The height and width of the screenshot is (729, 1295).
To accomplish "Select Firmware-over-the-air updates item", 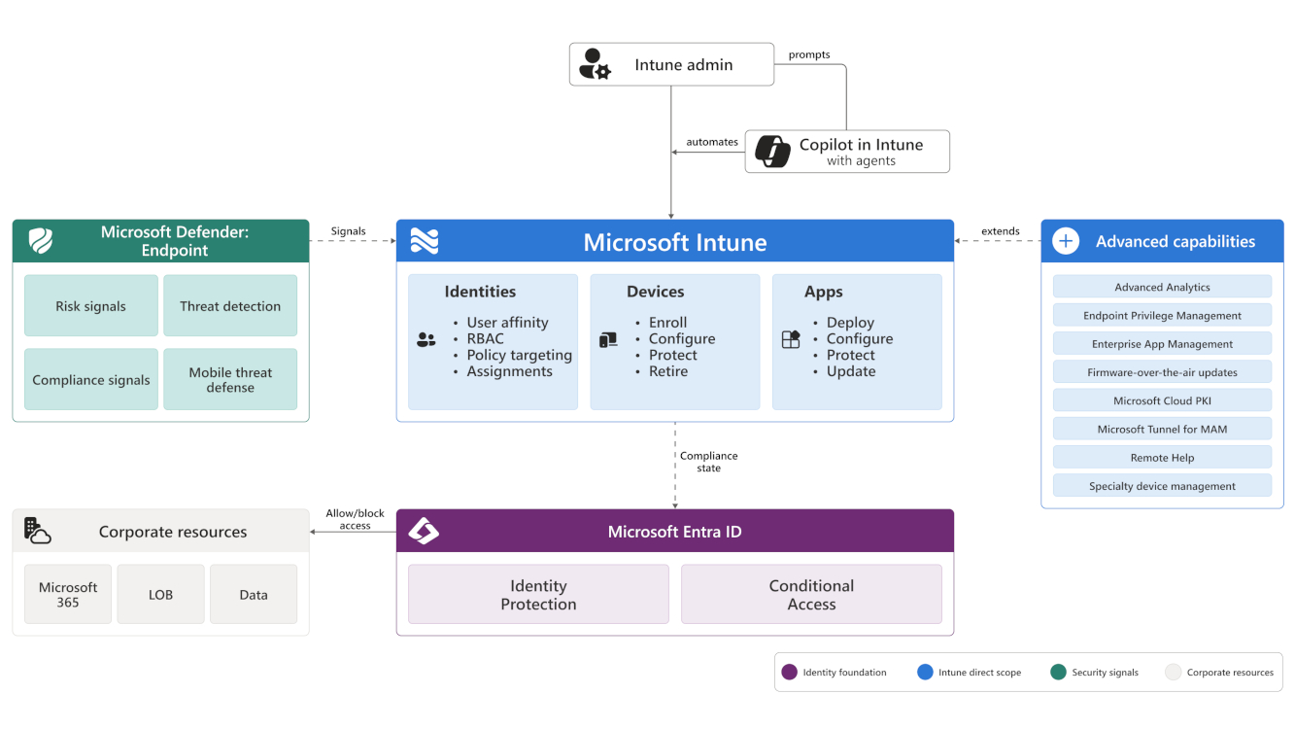I will [x=1162, y=372].
